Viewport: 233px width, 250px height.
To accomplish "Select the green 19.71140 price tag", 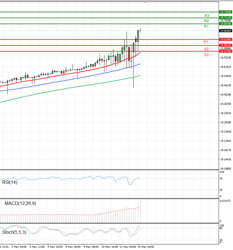I will [226, 18].
